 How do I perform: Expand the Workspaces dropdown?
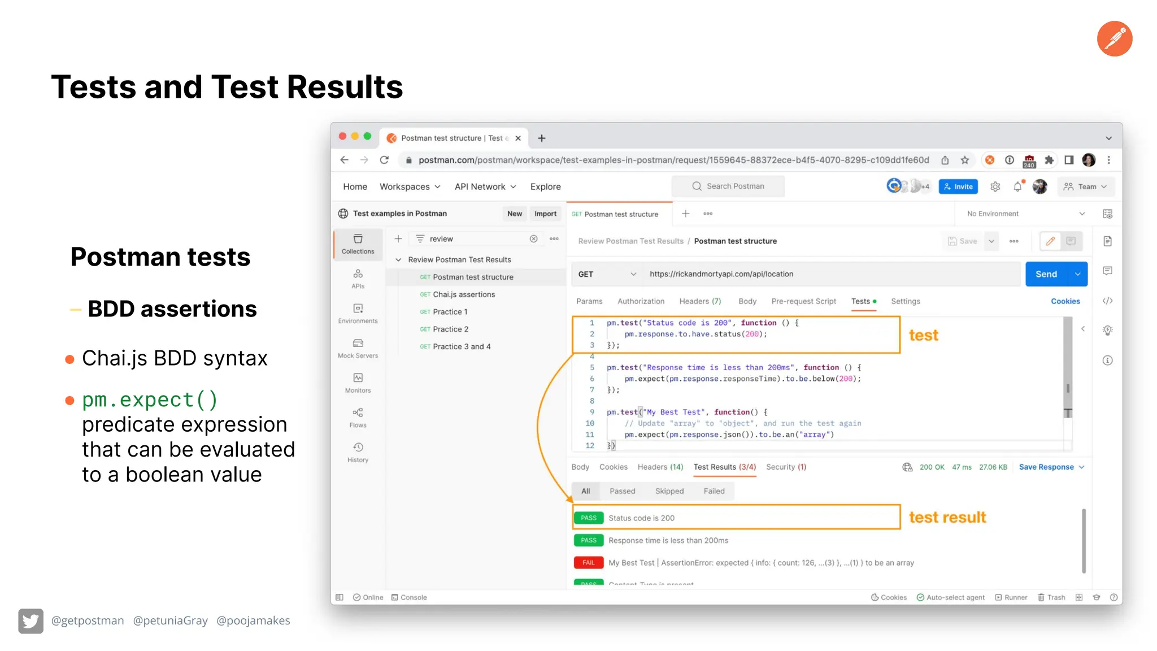(410, 186)
